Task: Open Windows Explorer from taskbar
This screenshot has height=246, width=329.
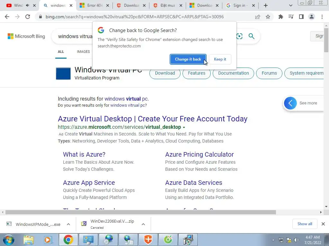Action: coord(29,240)
